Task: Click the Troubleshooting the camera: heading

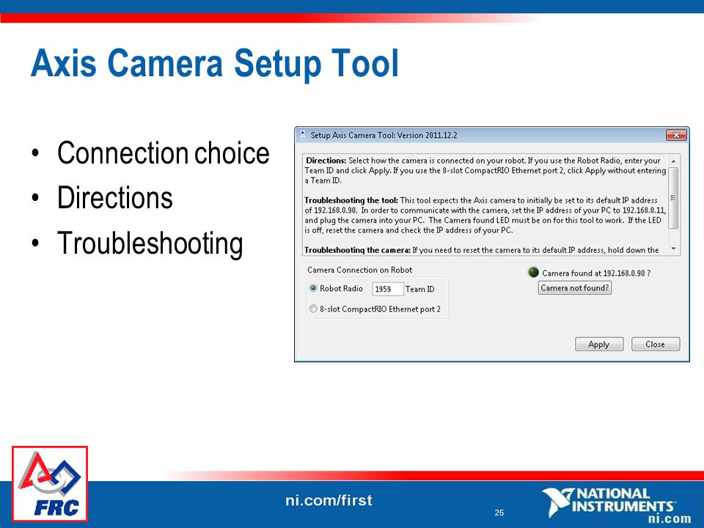Action: click(357, 250)
